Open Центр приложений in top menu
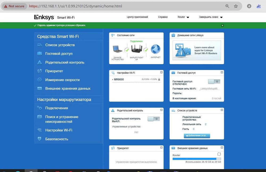This screenshot has height=172, width=266. pos(137,17)
